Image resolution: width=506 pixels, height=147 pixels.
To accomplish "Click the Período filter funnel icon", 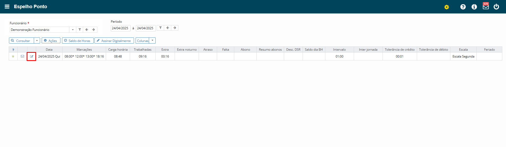I will (160, 28).
